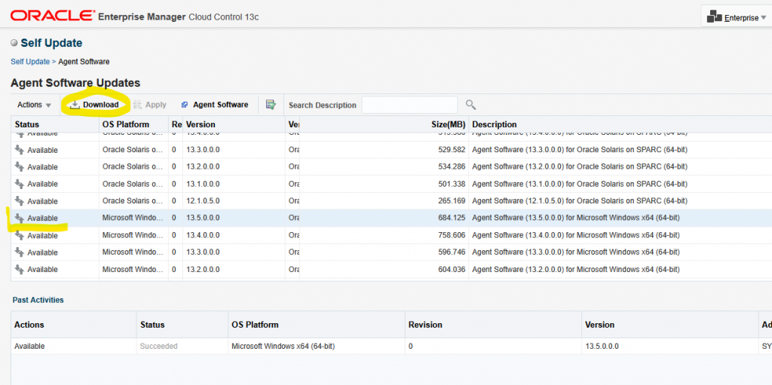Open the Actions dropdown menu
The height and width of the screenshot is (385, 772).
pos(34,105)
